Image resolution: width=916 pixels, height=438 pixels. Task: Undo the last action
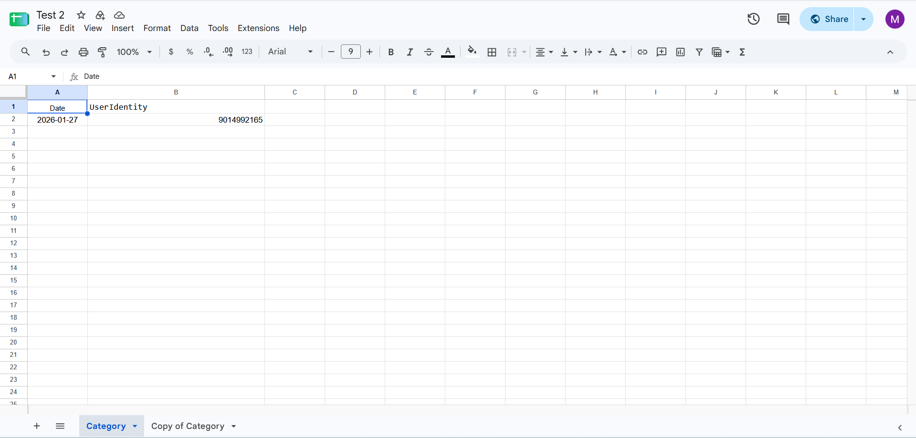pyautogui.click(x=46, y=52)
